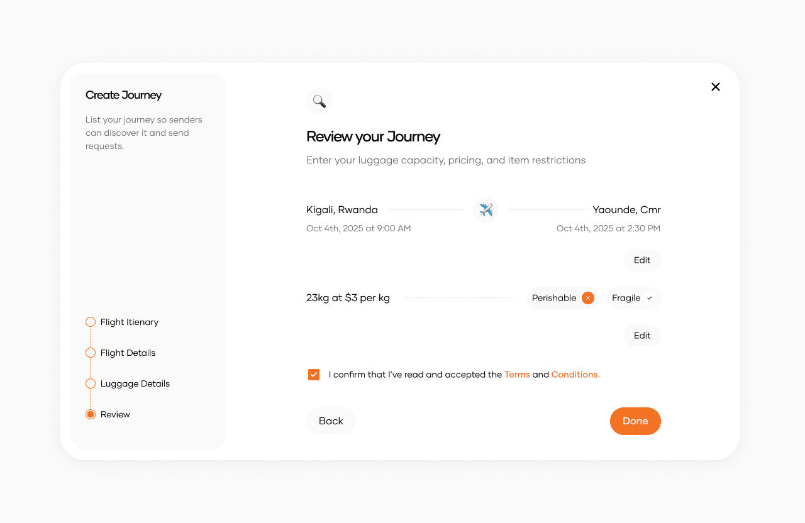Click the Kigali, Rwanda departure text

click(x=342, y=210)
